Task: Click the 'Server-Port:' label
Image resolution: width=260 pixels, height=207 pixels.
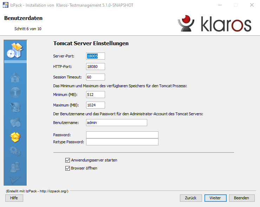Action: [x=64, y=56]
